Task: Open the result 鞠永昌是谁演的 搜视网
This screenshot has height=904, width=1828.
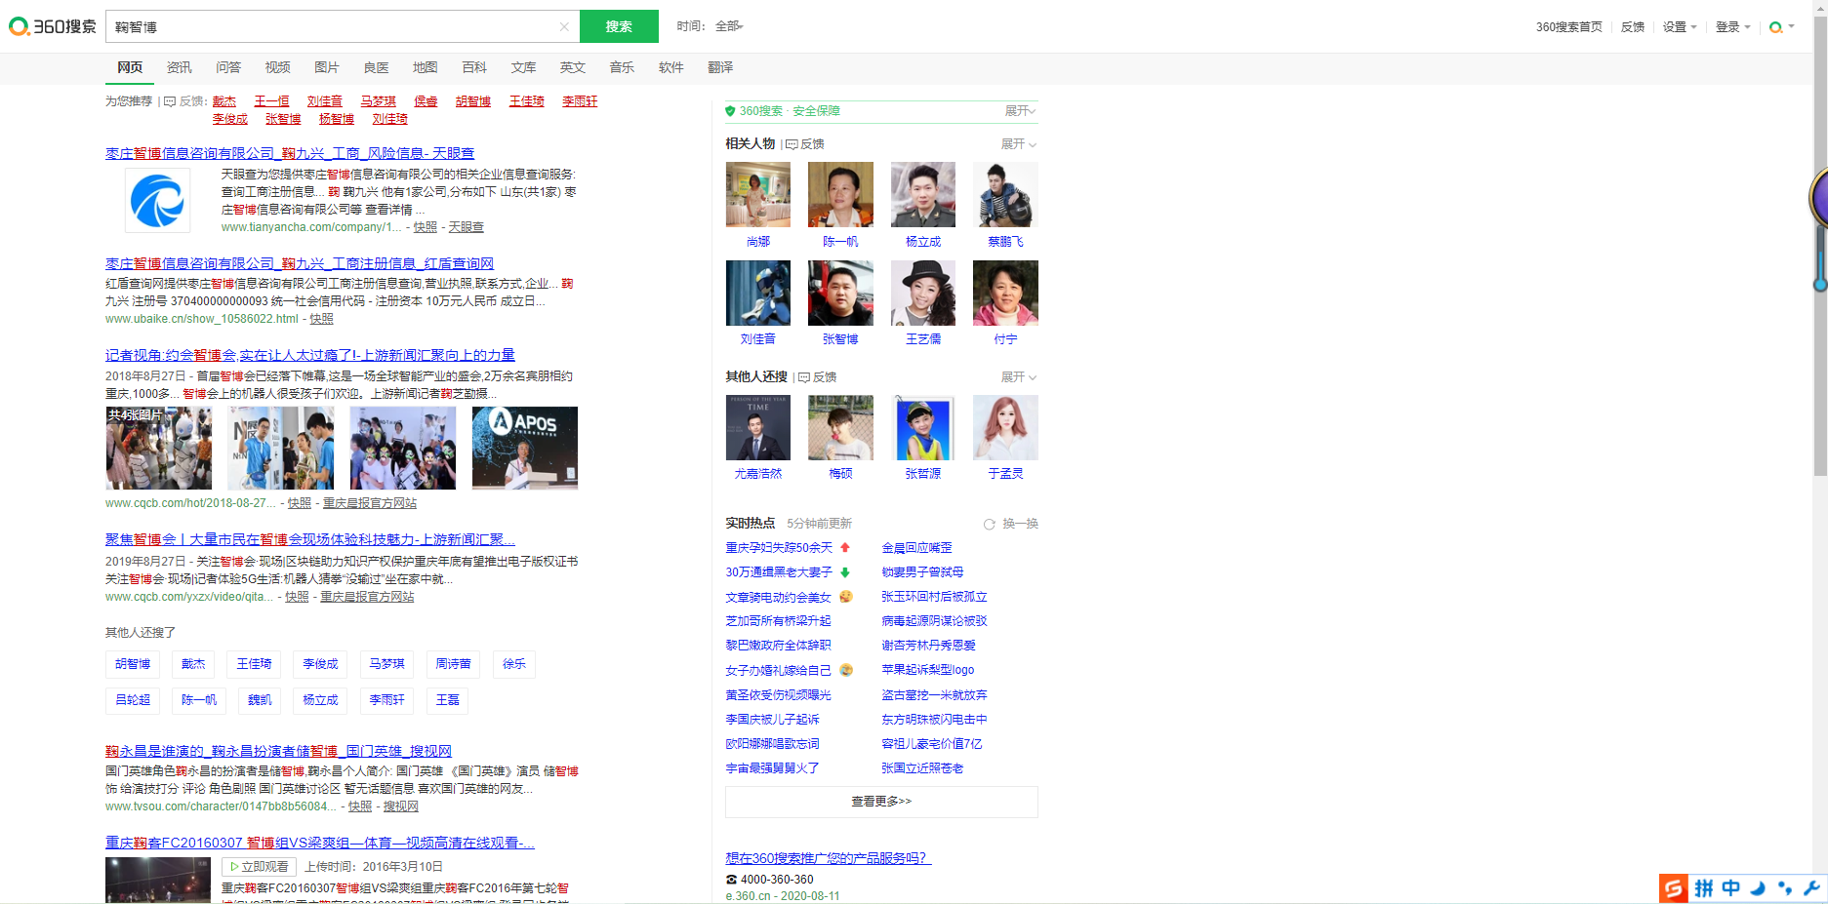Action: click(278, 751)
